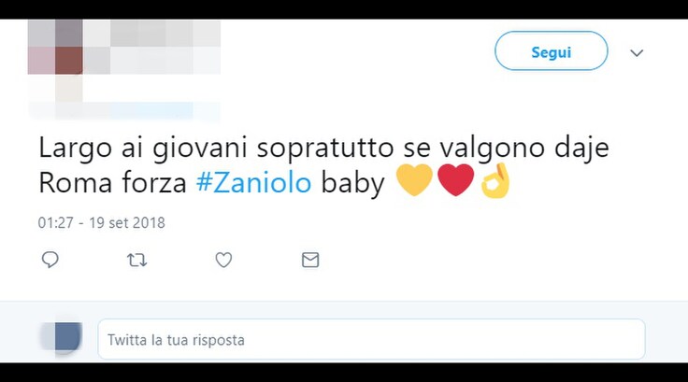The width and height of the screenshot is (688, 382).
Task: Click the word 'baby' in tweet
Action: tap(352, 183)
